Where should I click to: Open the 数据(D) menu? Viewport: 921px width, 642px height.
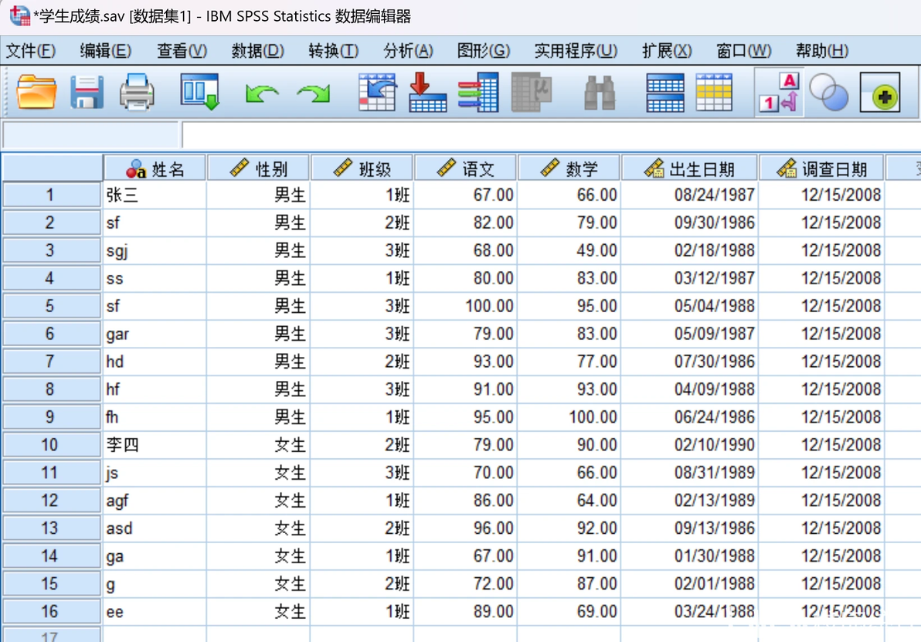point(258,51)
